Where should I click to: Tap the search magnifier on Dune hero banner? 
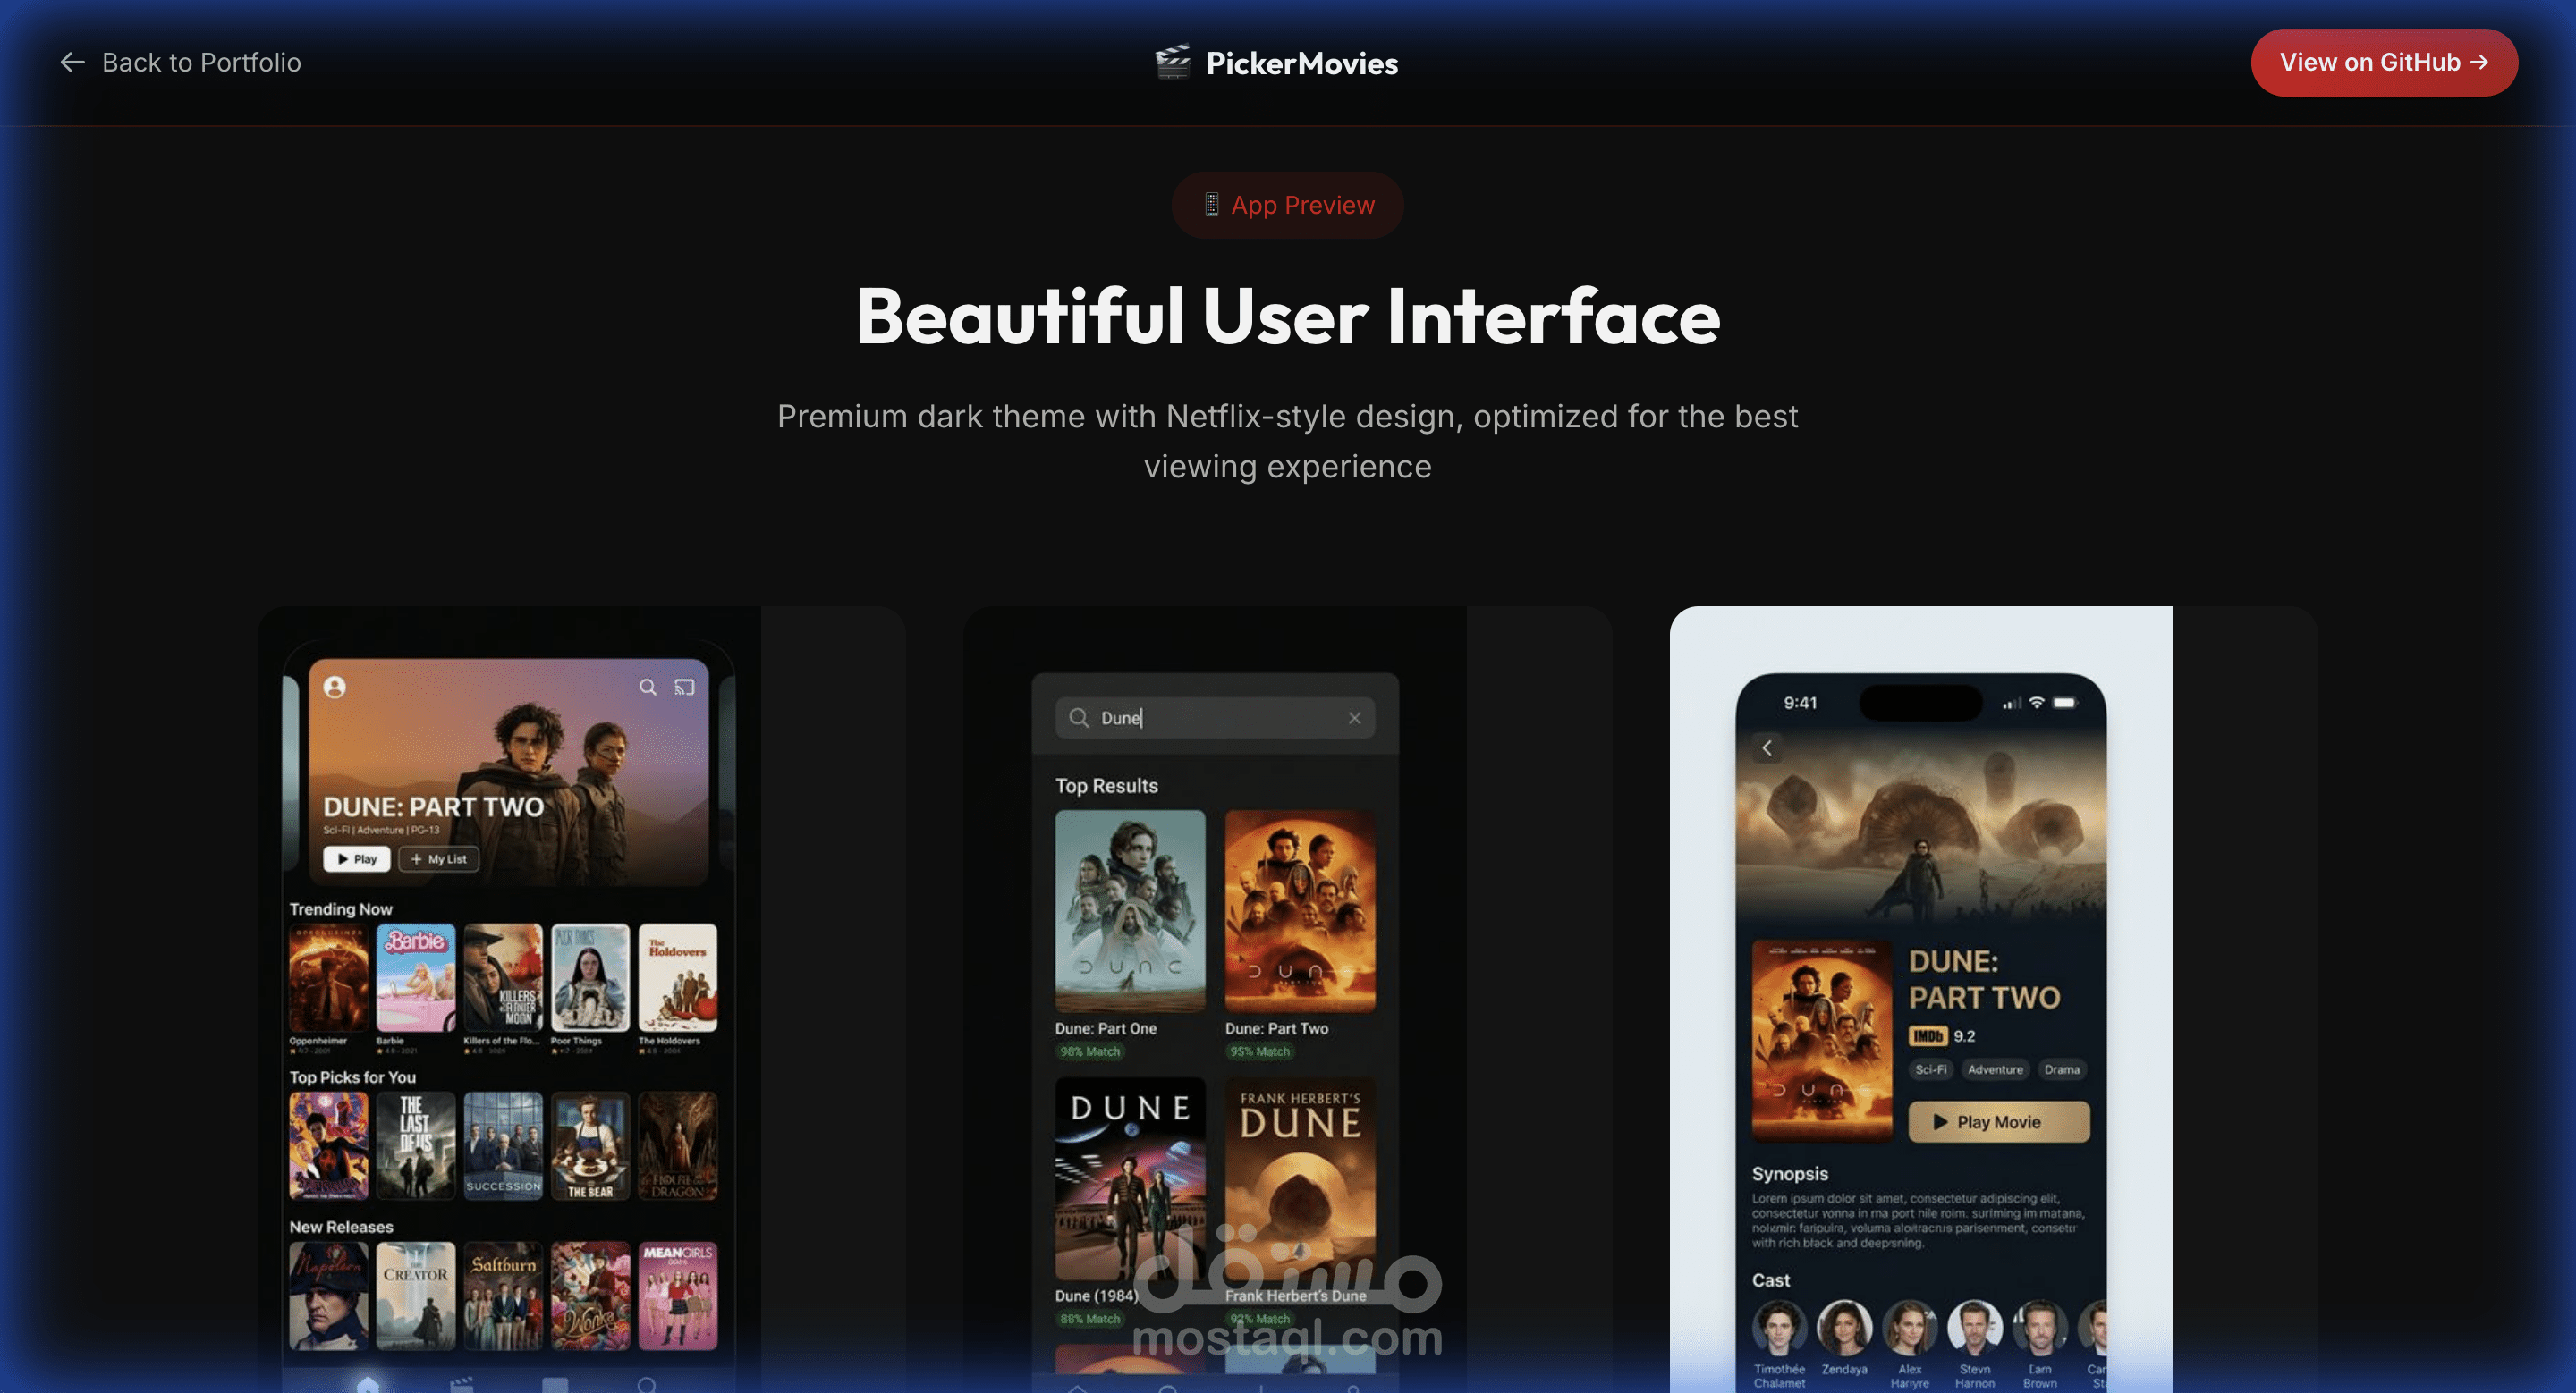pos(648,688)
